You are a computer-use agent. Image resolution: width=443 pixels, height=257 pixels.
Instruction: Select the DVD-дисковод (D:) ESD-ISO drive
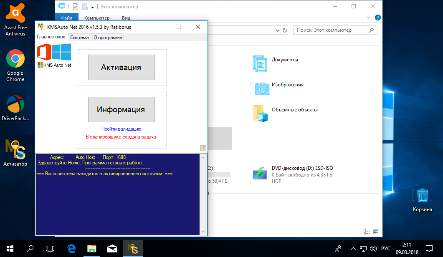(293, 174)
